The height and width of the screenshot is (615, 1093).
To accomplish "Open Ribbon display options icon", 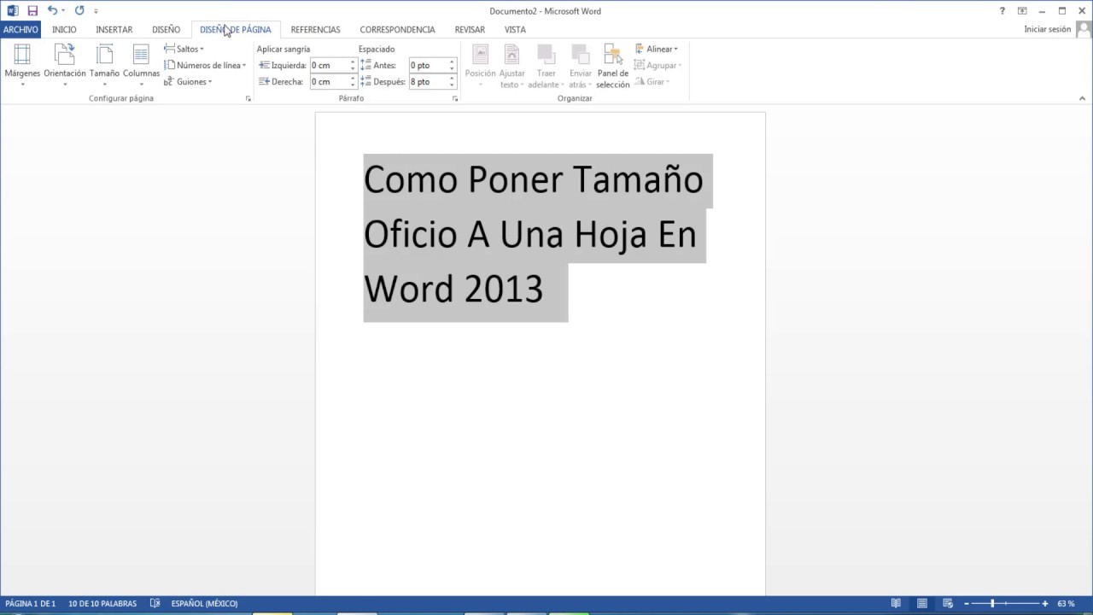I will click(x=1022, y=11).
